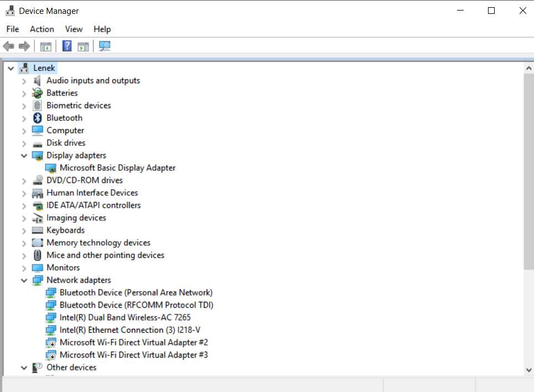
Task: Collapse the Other devices node arrow
Action: [24, 368]
